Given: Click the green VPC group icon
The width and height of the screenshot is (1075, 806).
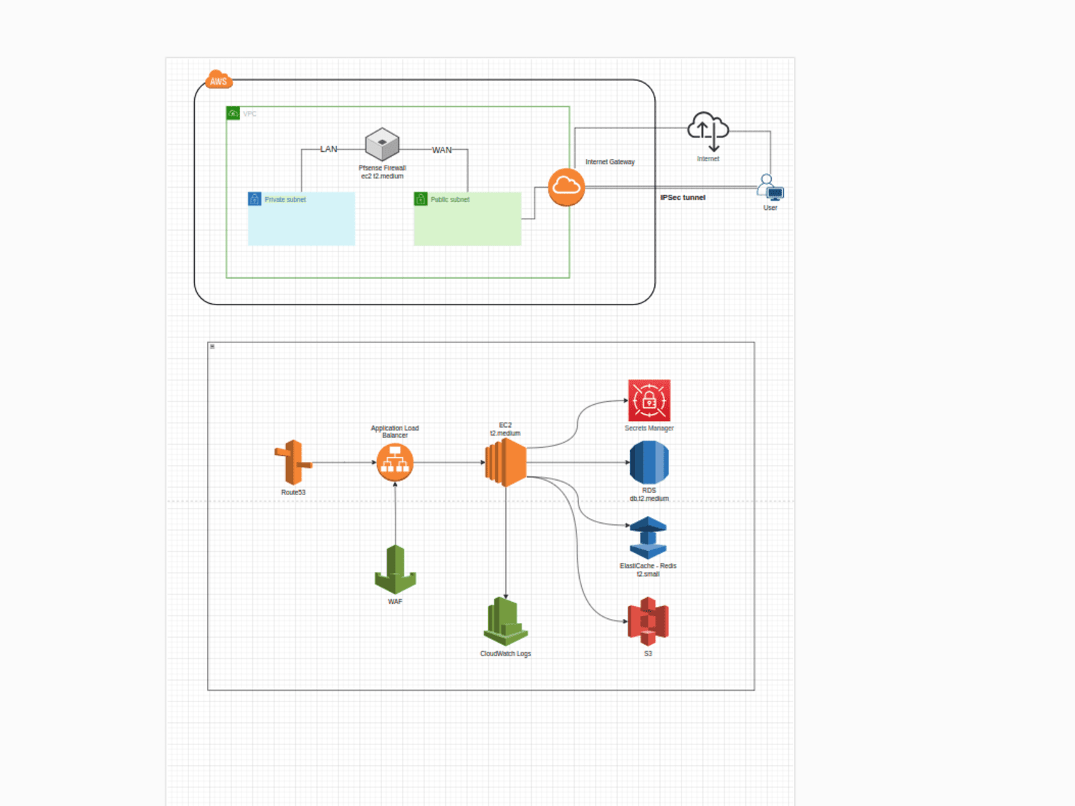Looking at the screenshot, I should coord(233,113).
